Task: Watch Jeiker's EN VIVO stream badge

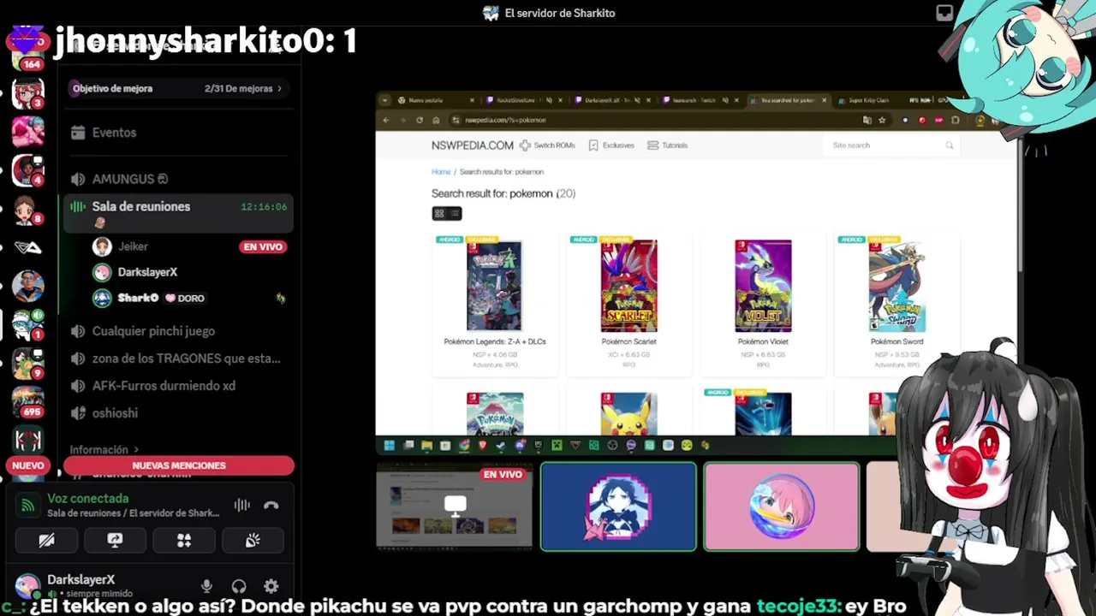Action: pyautogui.click(x=263, y=246)
